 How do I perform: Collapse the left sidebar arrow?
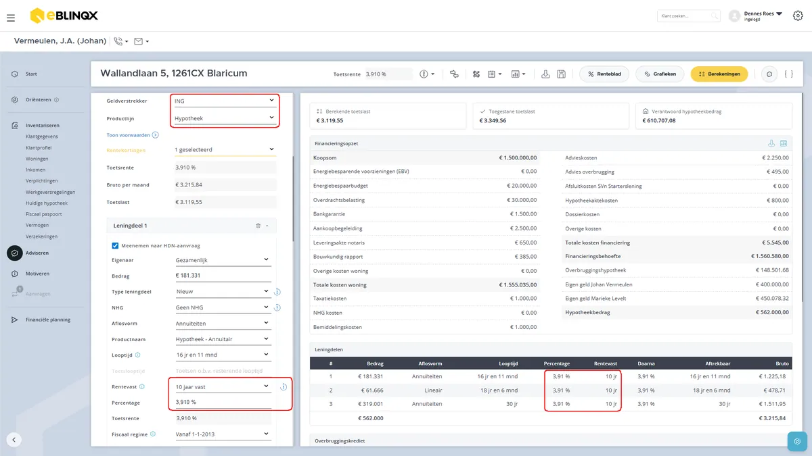14,440
